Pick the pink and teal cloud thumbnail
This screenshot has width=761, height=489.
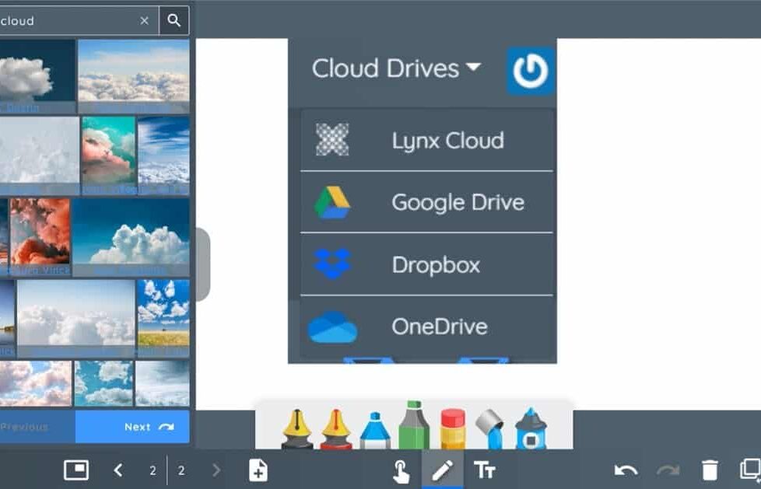click(108, 155)
